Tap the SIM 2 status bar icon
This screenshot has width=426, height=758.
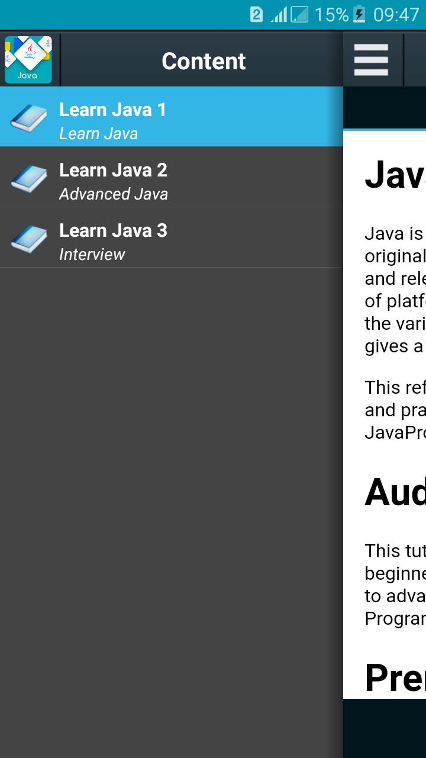[256, 14]
